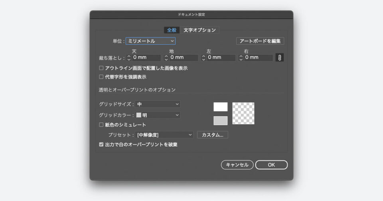
Task: Uncheck 出力で白のオーバープリントを破棄
Action: [x=101, y=145]
